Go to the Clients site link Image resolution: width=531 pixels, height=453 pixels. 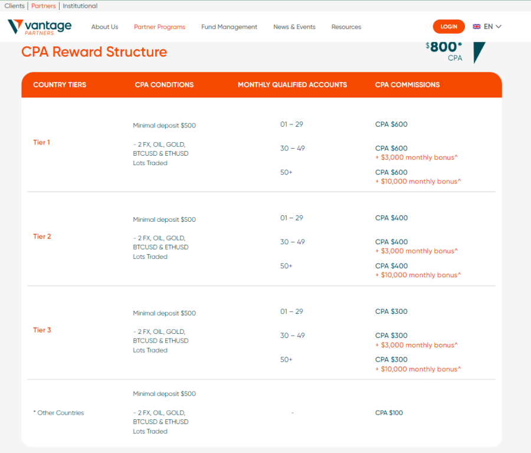coord(15,6)
